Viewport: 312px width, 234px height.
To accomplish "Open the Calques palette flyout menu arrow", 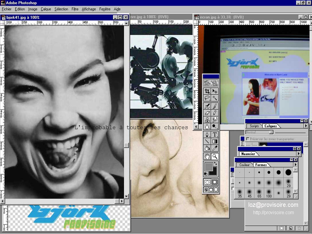I will [x=306, y=126].
